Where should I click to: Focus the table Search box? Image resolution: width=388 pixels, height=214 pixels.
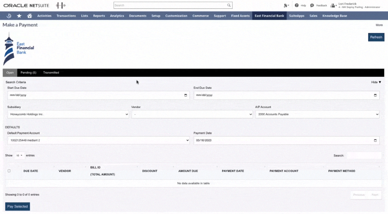tap(364, 156)
